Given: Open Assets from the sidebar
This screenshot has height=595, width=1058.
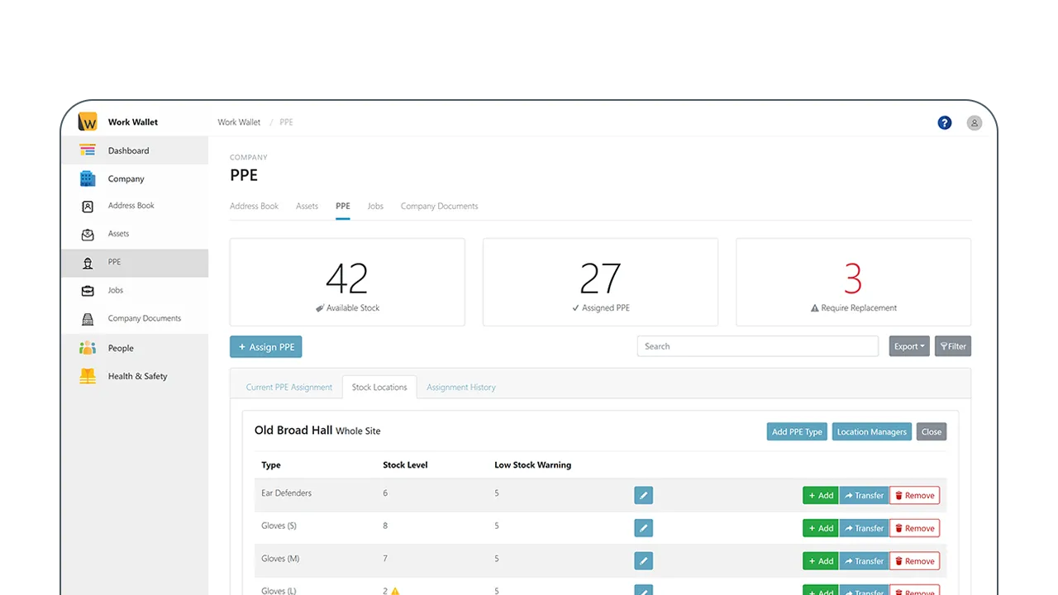Looking at the screenshot, I should tap(118, 234).
